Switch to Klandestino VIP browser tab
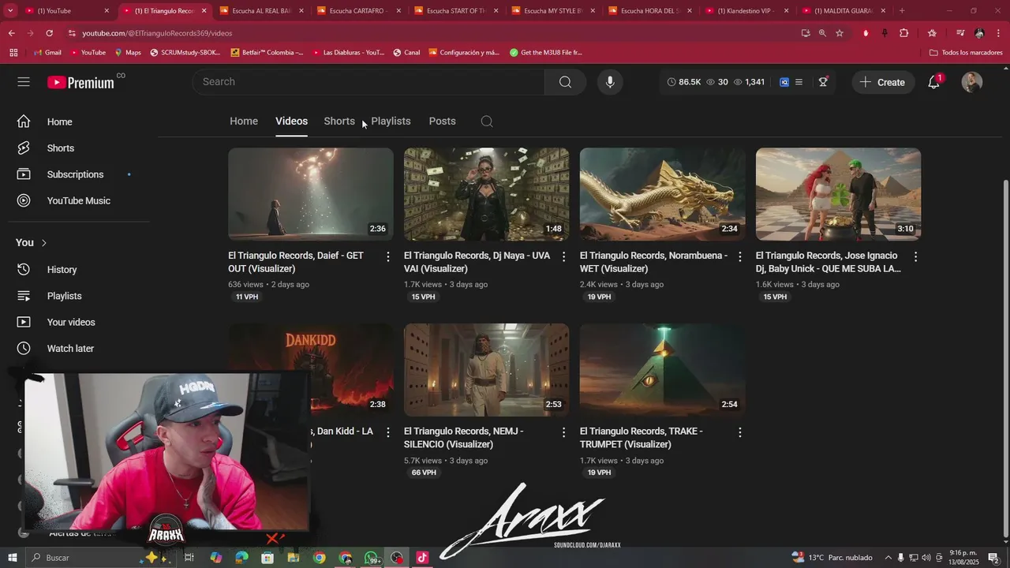This screenshot has width=1010, height=568. pyautogui.click(x=746, y=11)
